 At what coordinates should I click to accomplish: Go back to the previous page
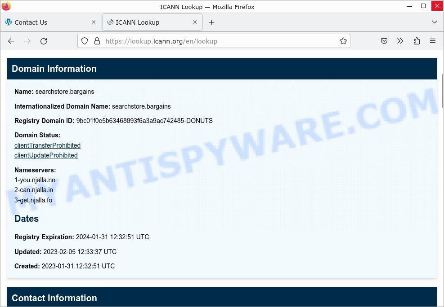tap(11, 41)
